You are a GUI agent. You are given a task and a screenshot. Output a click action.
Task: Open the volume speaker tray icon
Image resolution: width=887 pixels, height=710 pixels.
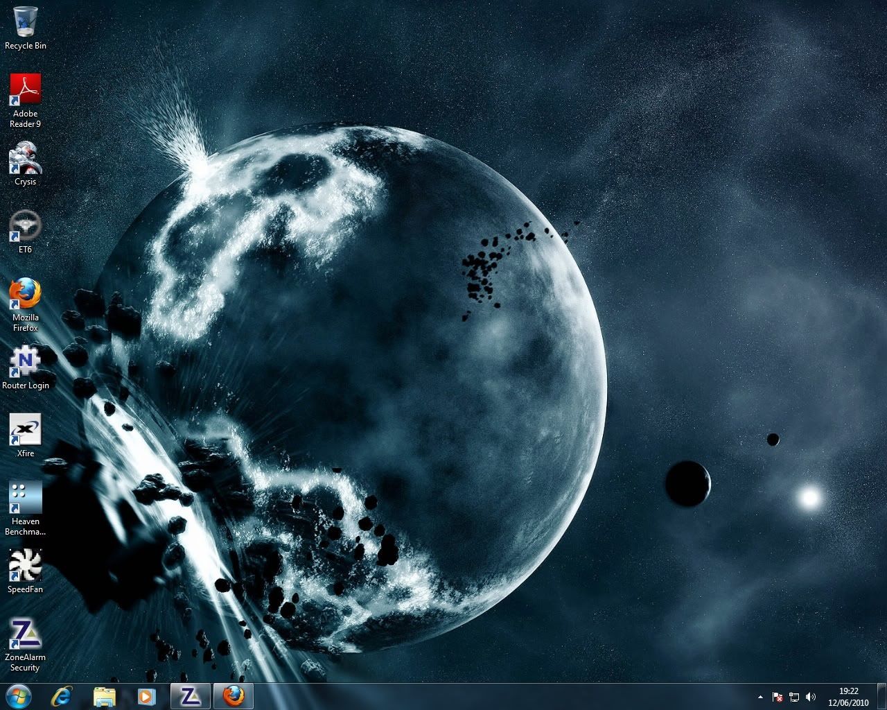point(811,697)
